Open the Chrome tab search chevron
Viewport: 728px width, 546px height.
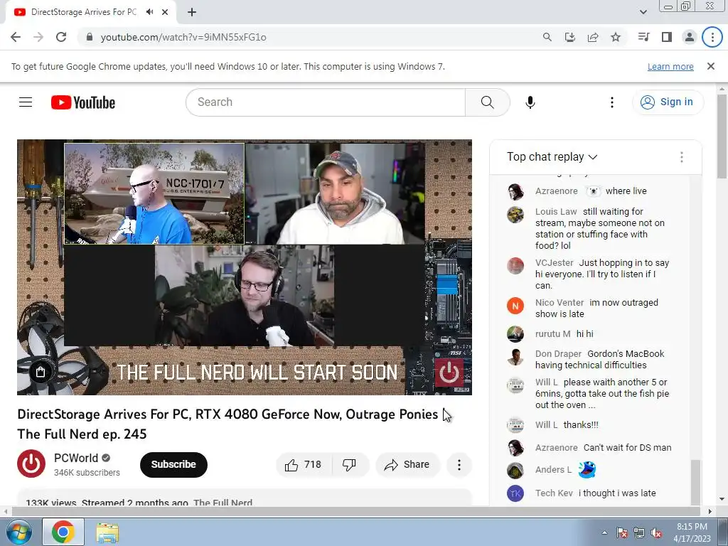pyautogui.click(x=643, y=12)
